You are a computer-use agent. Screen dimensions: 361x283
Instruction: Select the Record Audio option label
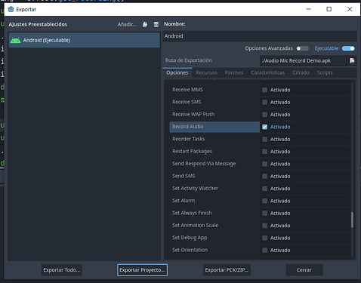coord(188,127)
